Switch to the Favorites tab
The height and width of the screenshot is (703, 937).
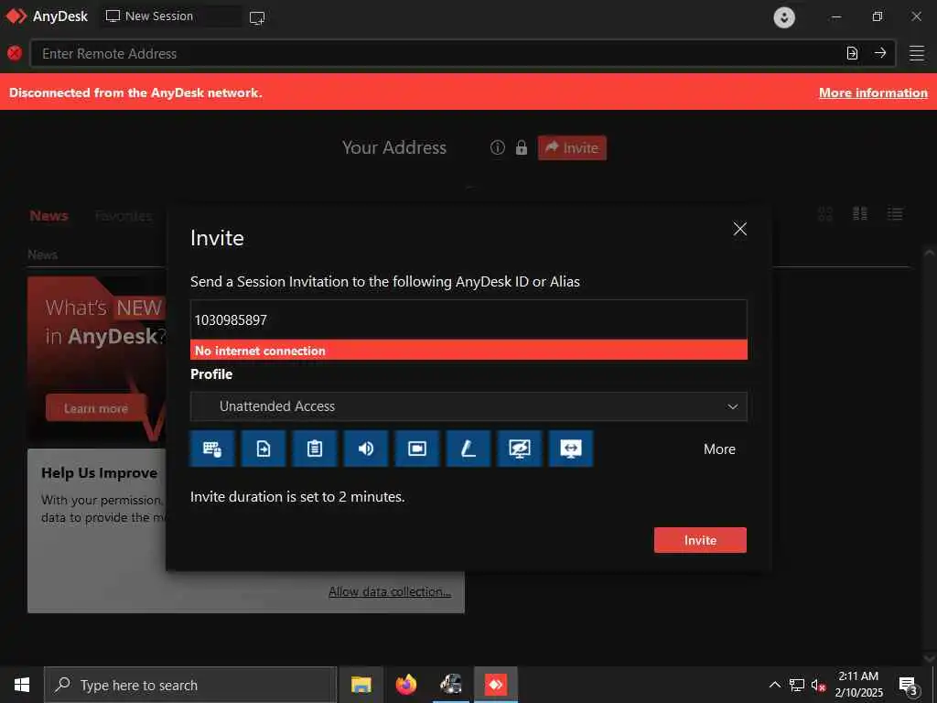124,216
